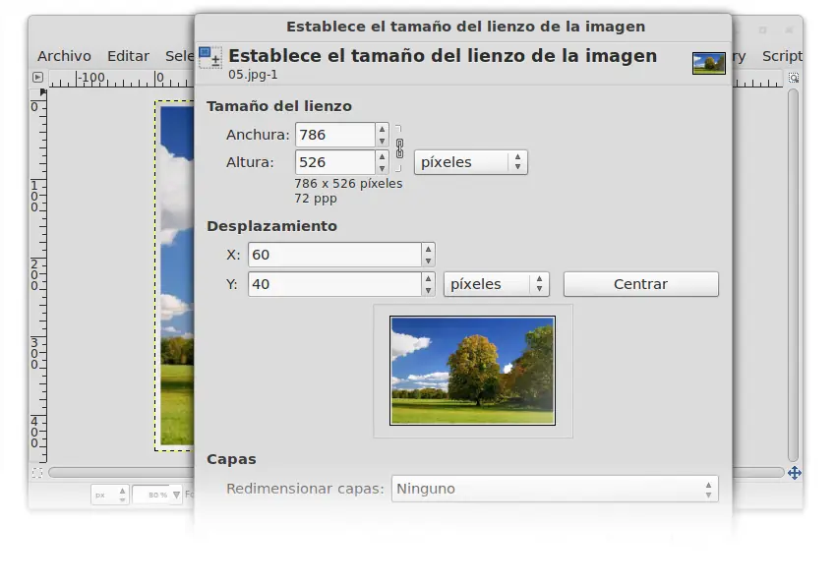This screenshot has width=836, height=584.
Task: Open the canvas size píxeles unit dropdown
Action: click(471, 162)
